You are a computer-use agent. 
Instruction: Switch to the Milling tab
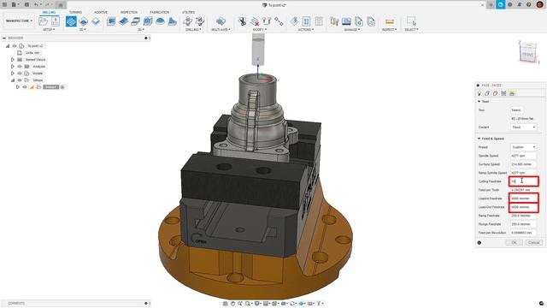click(x=49, y=12)
